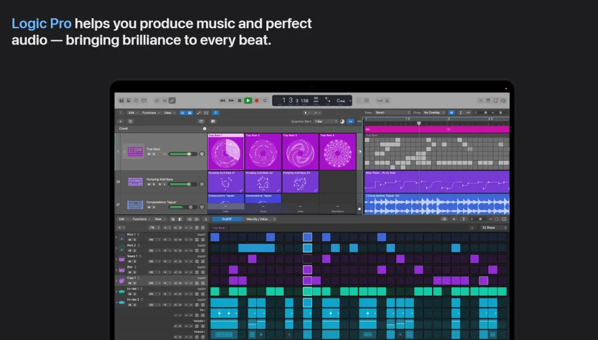Viewport: 598px width, 340px height.
Task: Toggle the Cycle button in the transport
Action: (x=265, y=100)
